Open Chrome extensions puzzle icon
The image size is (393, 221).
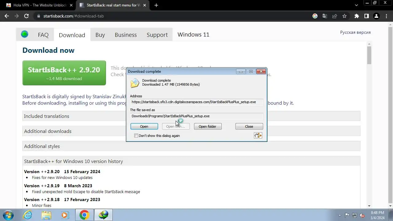click(357, 16)
